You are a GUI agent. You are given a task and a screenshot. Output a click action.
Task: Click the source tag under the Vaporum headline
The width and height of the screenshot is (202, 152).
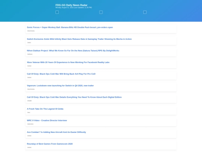[x=31, y=89]
